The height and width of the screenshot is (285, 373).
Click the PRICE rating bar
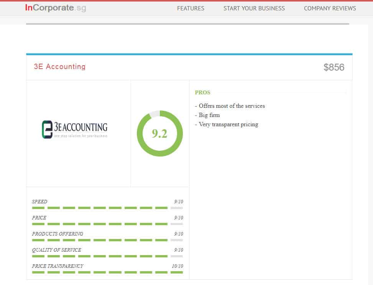107,224
